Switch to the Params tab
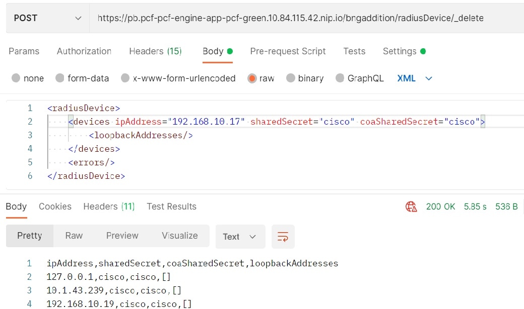The image size is (524, 309). pyautogui.click(x=24, y=51)
